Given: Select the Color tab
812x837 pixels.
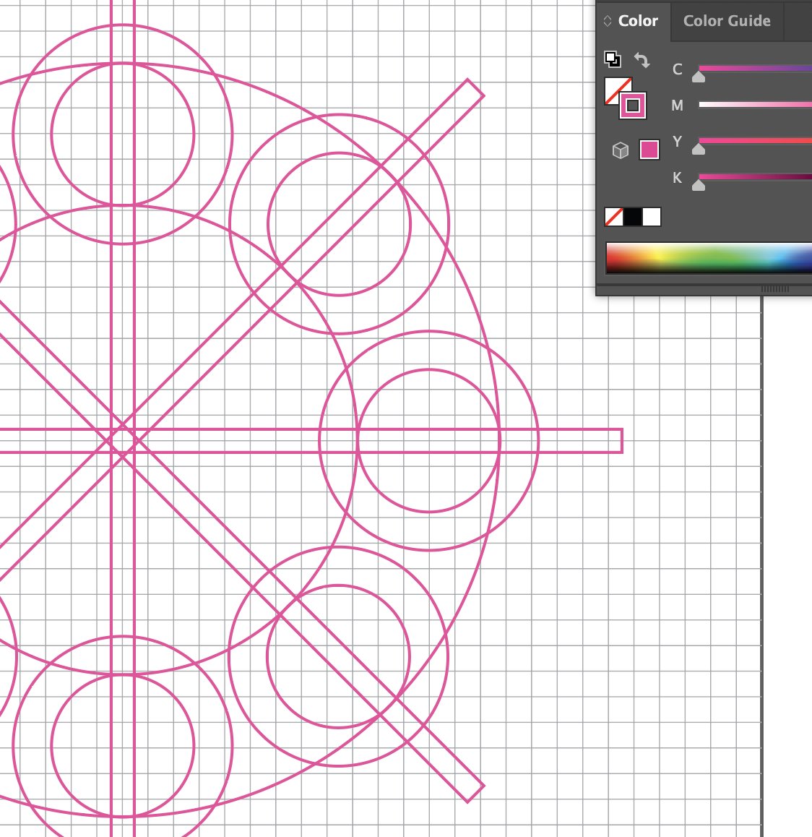Looking at the screenshot, I should [x=638, y=21].
